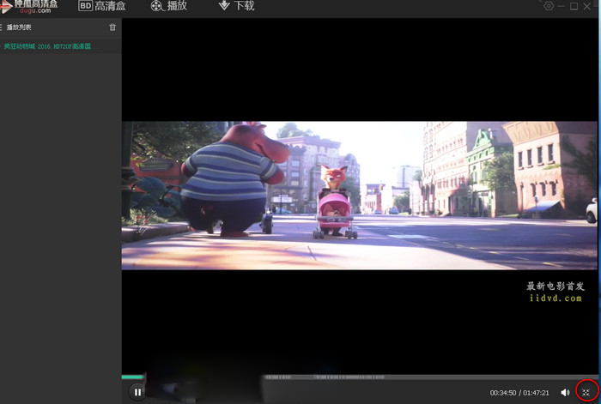Viewport: 601px width, 404px height.
Task: Maximize the player window
Action: [574, 6]
